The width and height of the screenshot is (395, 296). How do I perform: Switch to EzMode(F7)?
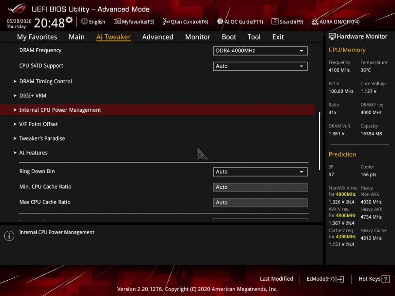(325, 279)
